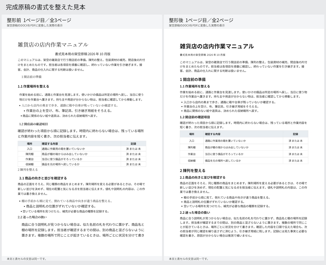Viewport: 326px width, 265px height.
Task: Click the 整形後 paragraph starting "確認が終わった項目から"
Action: [x=243, y=125]
